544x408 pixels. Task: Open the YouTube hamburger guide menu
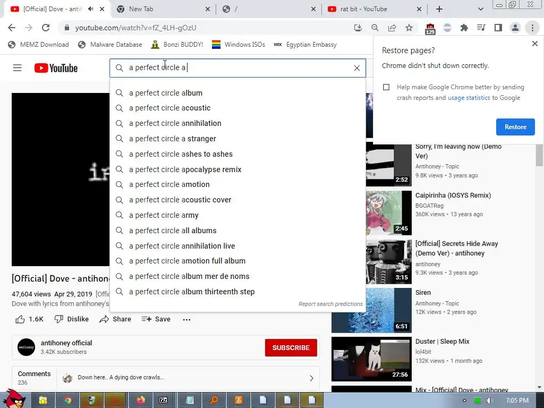click(x=18, y=68)
